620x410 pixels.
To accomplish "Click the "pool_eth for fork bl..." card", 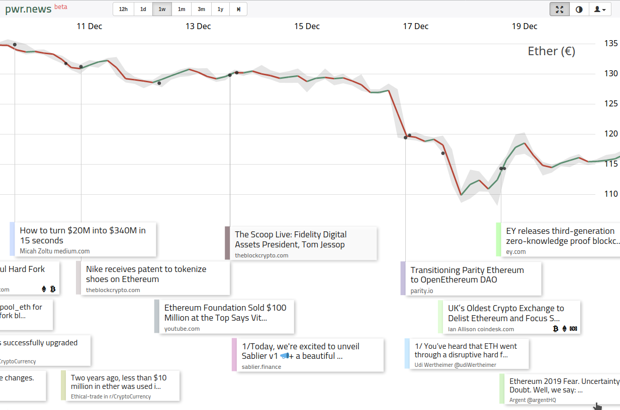I will 26,315.
